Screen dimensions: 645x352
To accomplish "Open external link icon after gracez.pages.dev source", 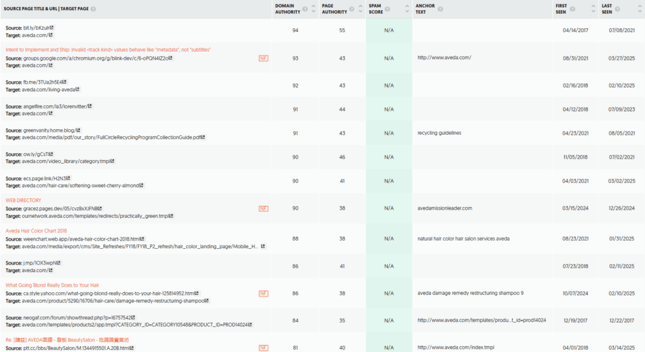I will point(100,208).
